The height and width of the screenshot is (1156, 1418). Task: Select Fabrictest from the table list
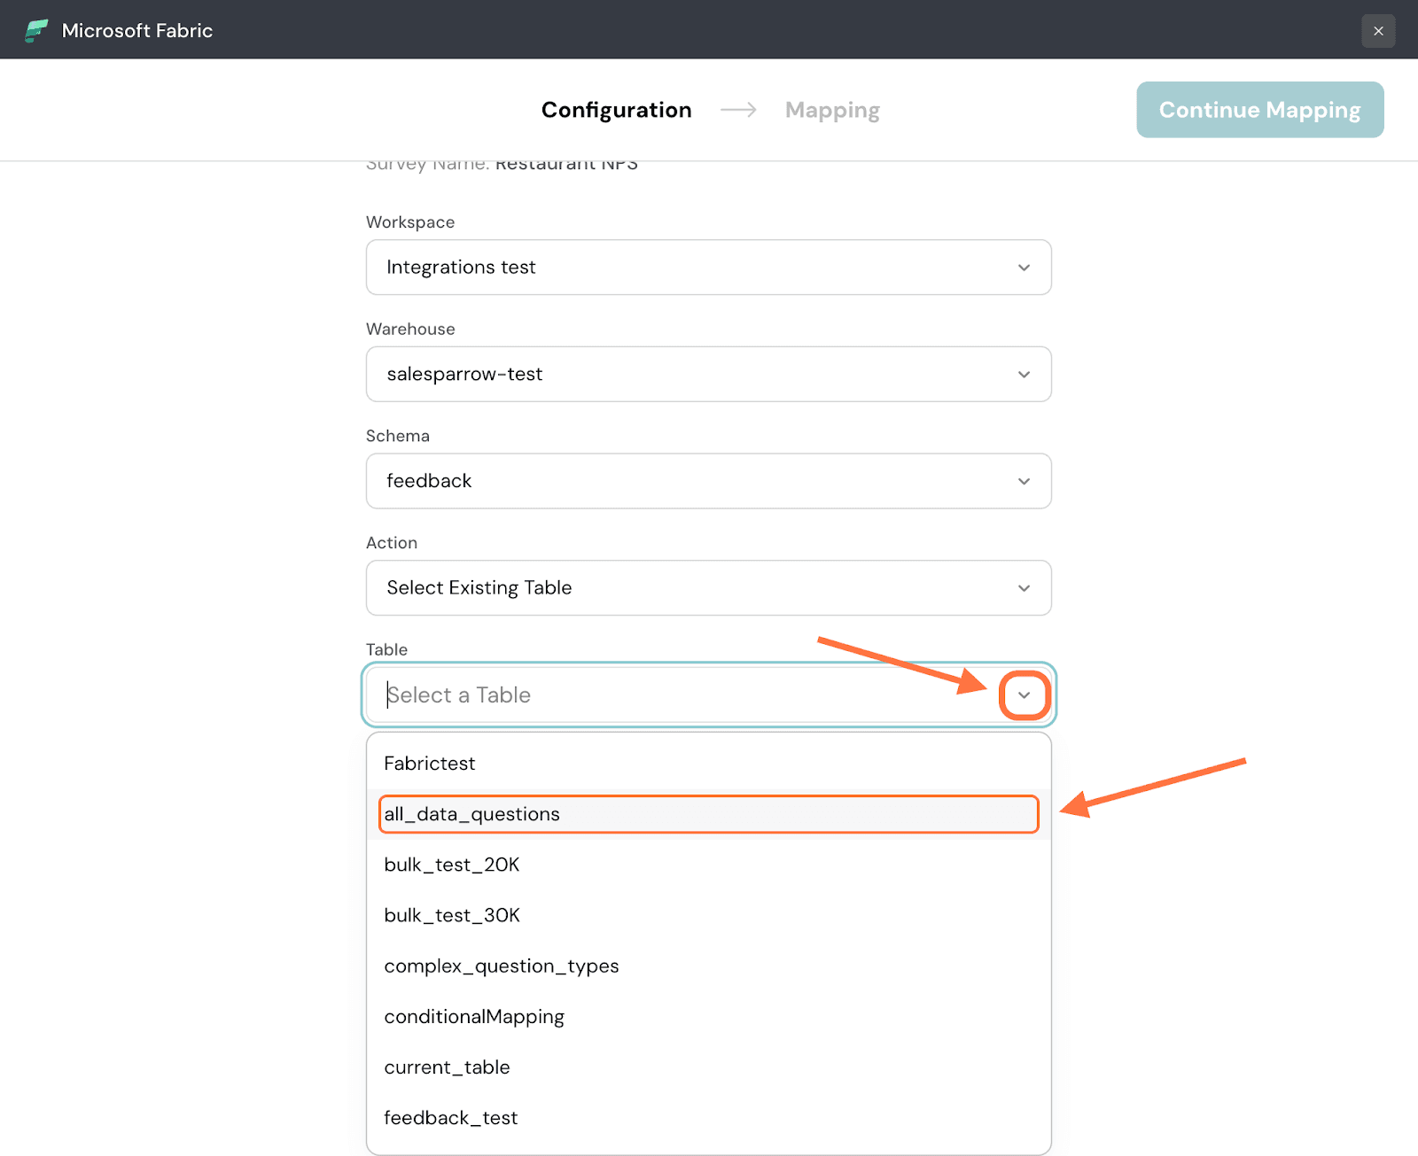pyautogui.click(x=430, y=764)
